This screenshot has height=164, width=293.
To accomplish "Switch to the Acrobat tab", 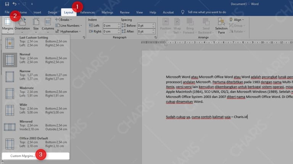I will 168,12.
